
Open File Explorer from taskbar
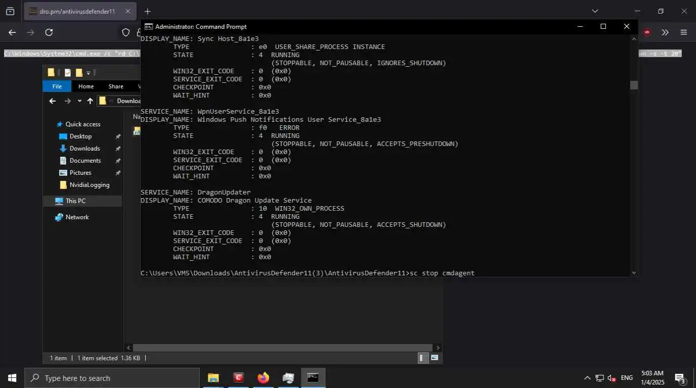[213, 378]
